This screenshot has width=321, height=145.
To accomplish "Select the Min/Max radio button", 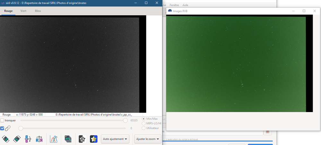I will click(144, 119).
